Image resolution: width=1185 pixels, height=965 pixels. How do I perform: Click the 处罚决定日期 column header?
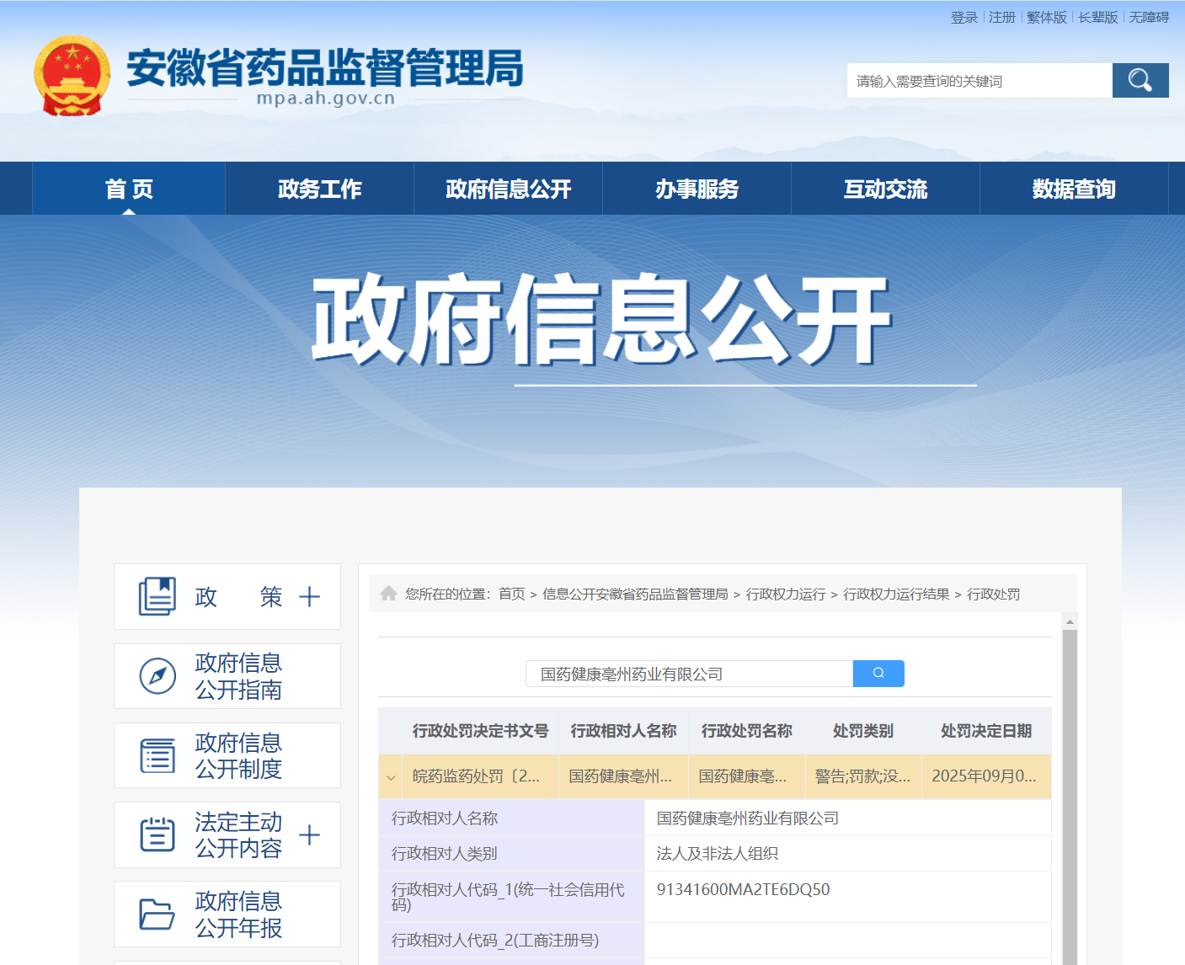click(986, 731)
